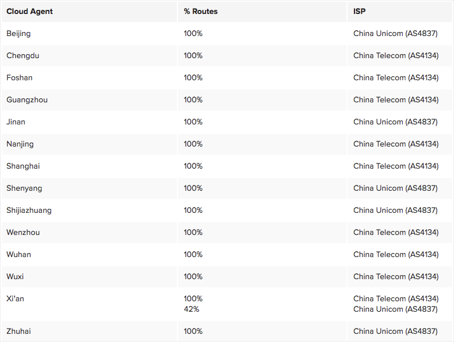Screen dimensions: 454x342
Task: Click the ISP entry for Zhuhai
Action: [395, 332]
